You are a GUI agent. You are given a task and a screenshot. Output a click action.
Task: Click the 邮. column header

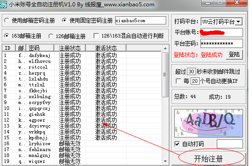tap(21, 48)
